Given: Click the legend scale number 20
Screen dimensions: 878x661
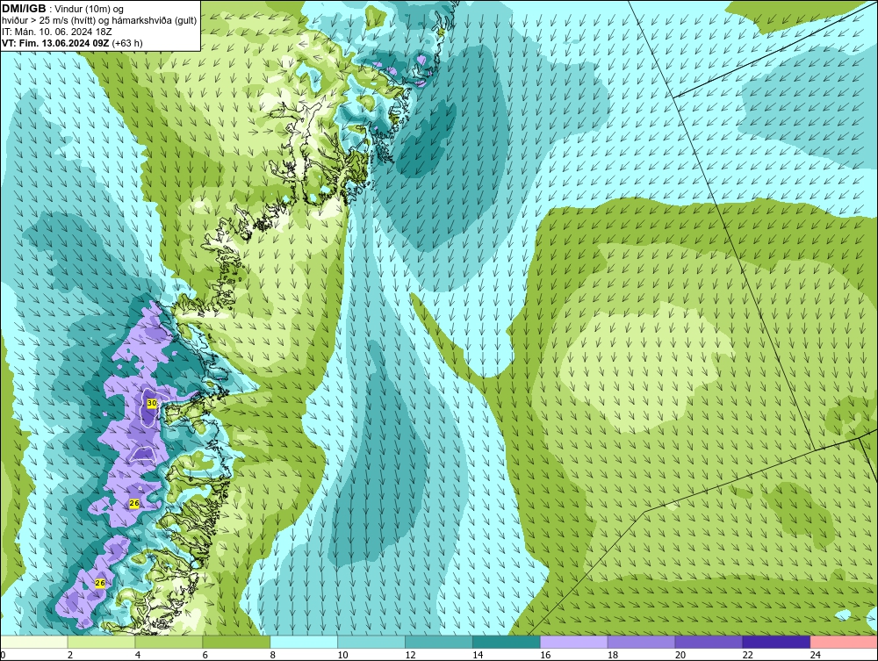Looking at the screenshot, I should click(680, 655).
